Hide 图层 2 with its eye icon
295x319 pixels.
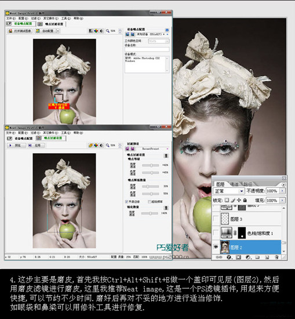click(x=216, y=247)
